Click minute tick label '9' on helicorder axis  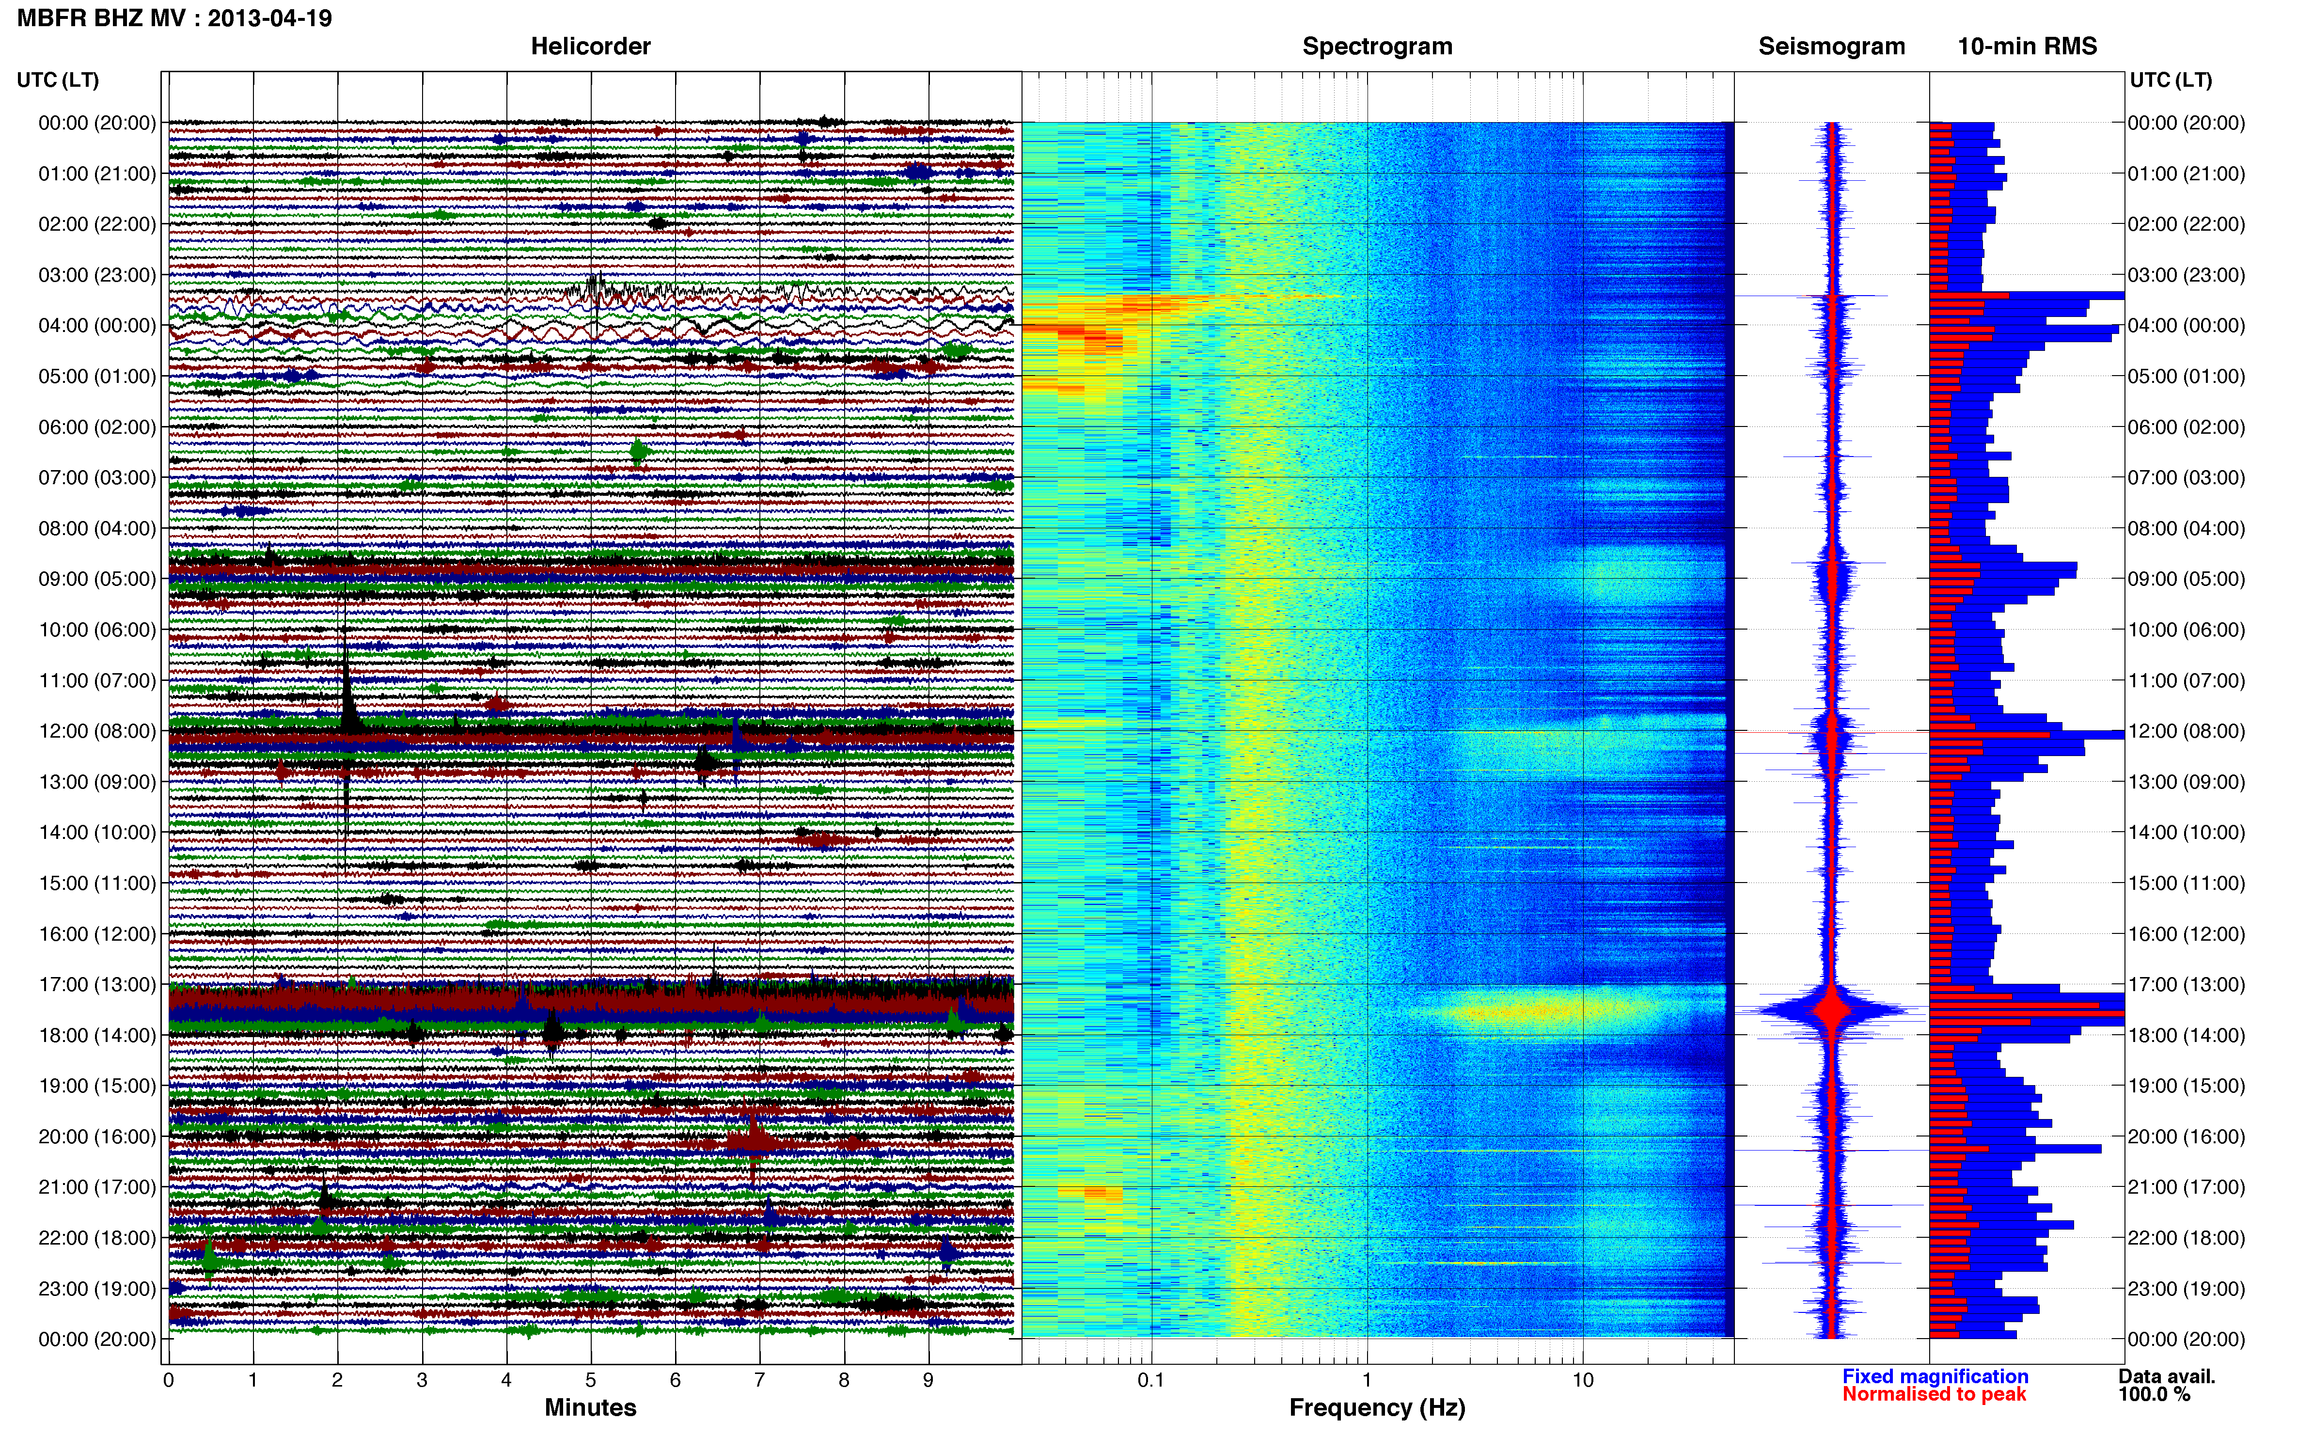[928, 1380]
